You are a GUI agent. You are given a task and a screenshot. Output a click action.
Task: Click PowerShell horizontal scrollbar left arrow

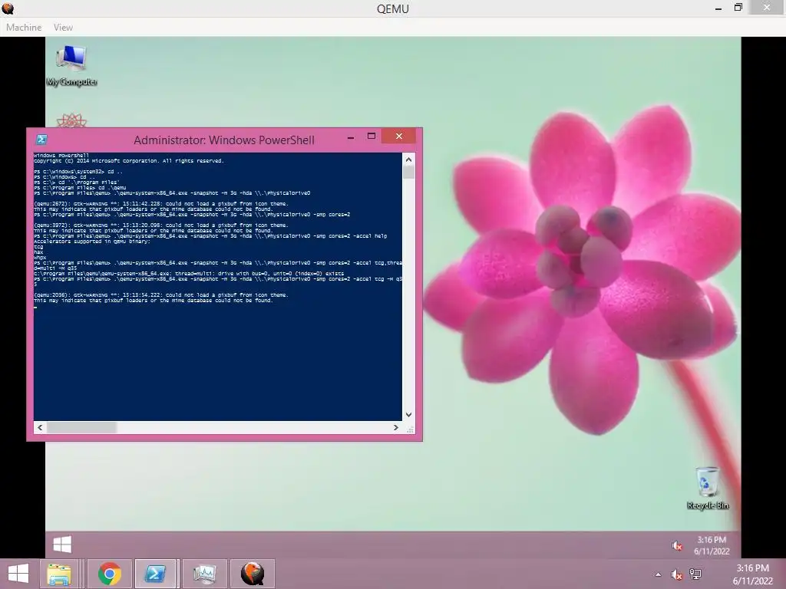click(x=40, y=427)
